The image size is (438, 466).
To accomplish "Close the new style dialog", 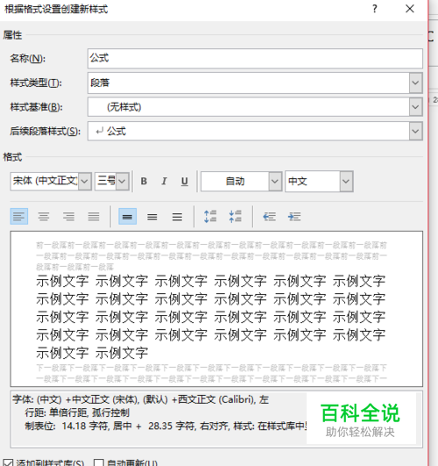I will [410, 9].
